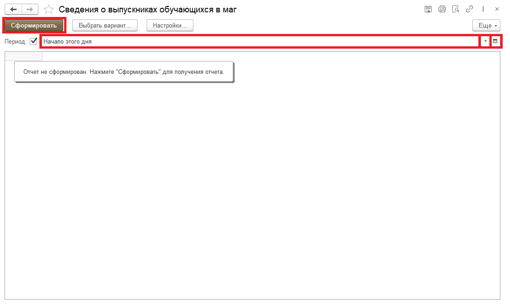The height and width of the screenshot is (306, 510).
Task: Open print preview magnifier icon
Action: [455, 9]
